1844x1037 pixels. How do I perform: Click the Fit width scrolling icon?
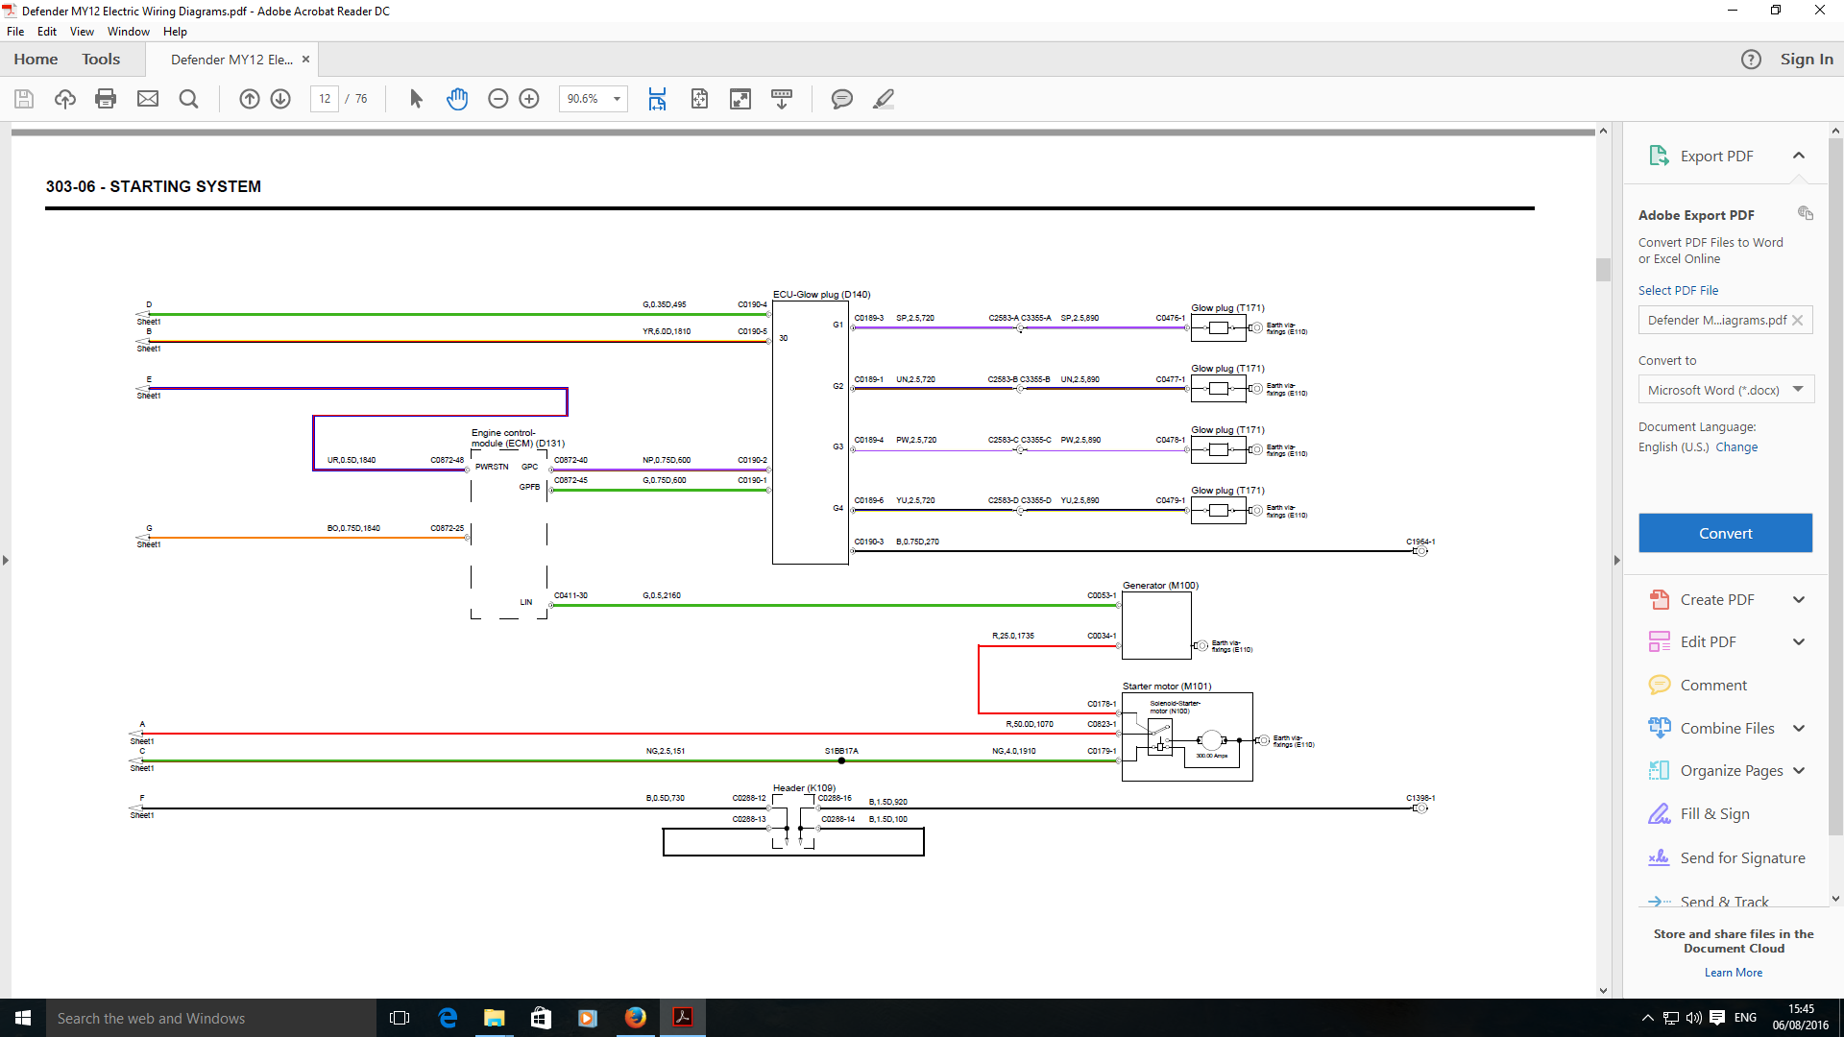pyautogui.click(x=657, y=99)
